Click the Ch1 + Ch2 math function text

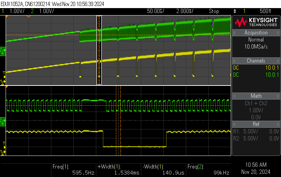[x=256, y=103]
